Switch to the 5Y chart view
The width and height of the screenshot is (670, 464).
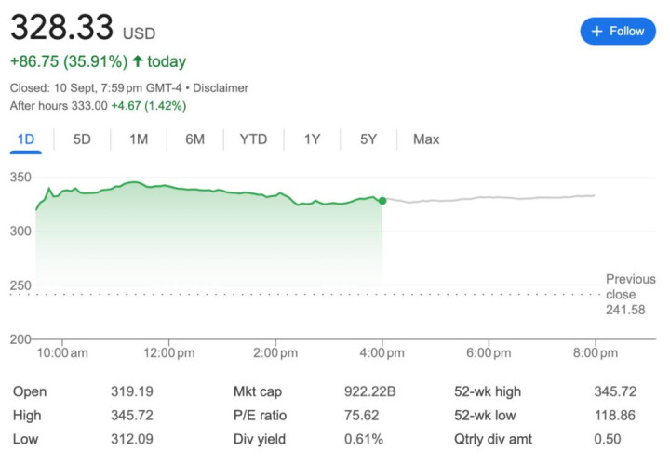point(368,139)
